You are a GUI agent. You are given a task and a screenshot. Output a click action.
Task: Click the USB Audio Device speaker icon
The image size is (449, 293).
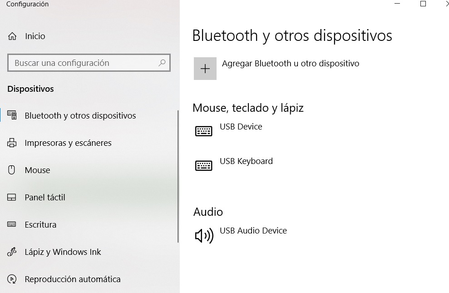pyautogui.click(x=204, y=235)
